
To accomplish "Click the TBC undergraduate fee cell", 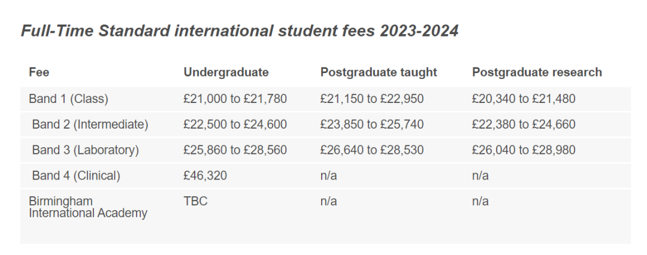I will 195,201.
